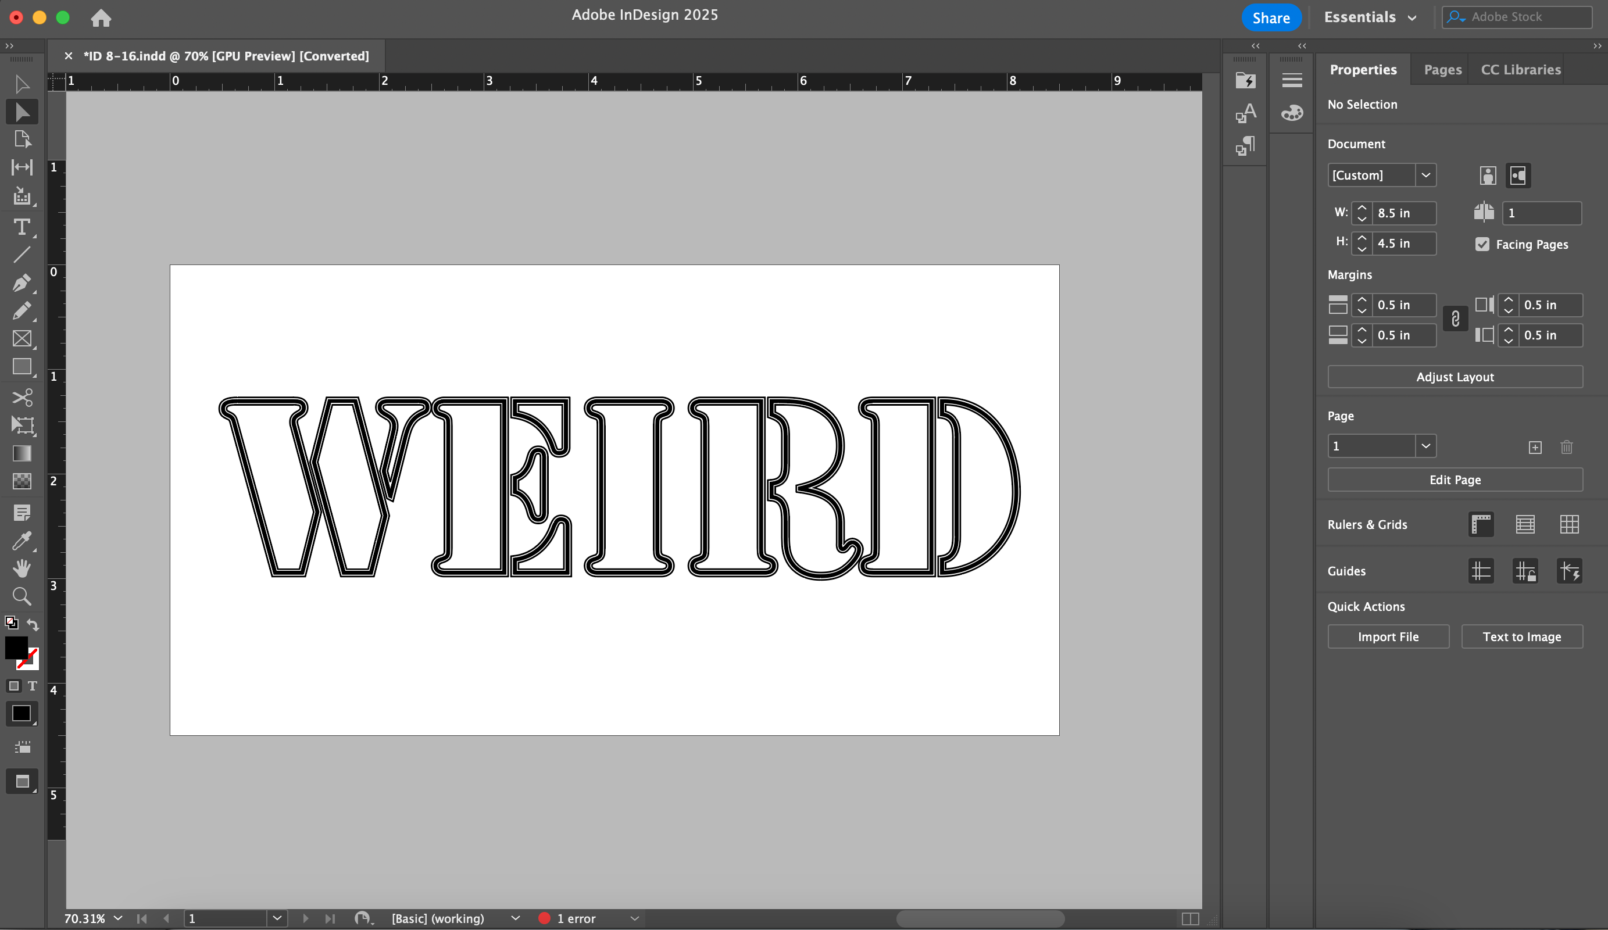This screenshot has height=930, width=1608.
Task: Choose the Page tool
Action: coord(22,139)
